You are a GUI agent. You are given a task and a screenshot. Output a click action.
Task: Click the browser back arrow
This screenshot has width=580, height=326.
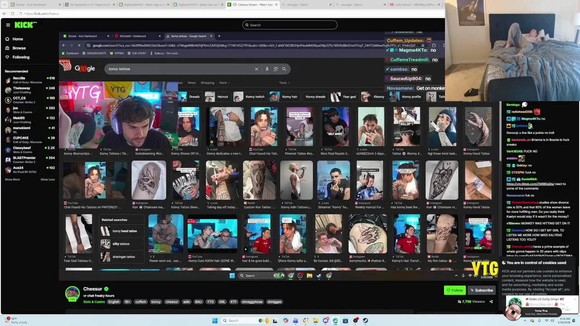pyautogui.click(x=5, y=14)
